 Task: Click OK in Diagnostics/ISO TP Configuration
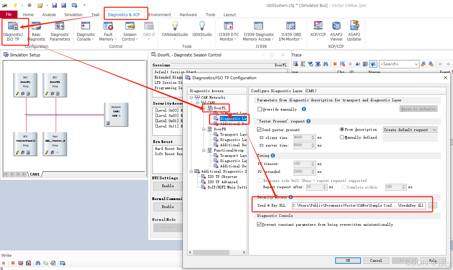point(348,260)
